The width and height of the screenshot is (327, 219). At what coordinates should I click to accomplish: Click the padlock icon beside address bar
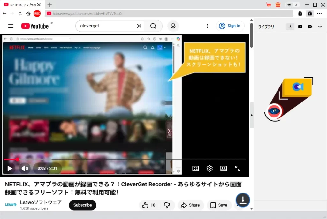click(300, 13)
